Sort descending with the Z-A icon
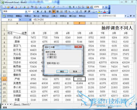 (83, 7)
